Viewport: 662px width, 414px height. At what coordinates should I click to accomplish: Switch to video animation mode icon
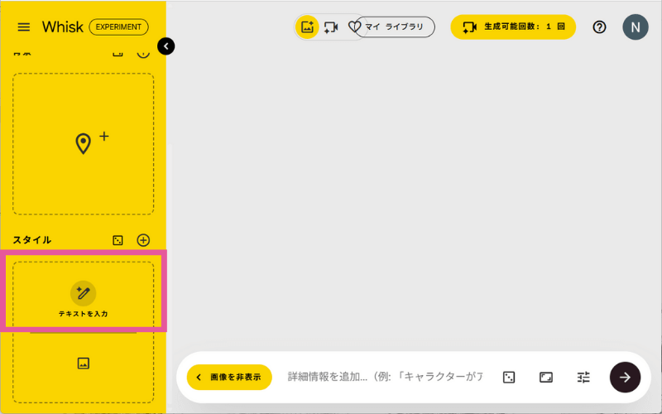pyautogui.click(x=331, y=27)
